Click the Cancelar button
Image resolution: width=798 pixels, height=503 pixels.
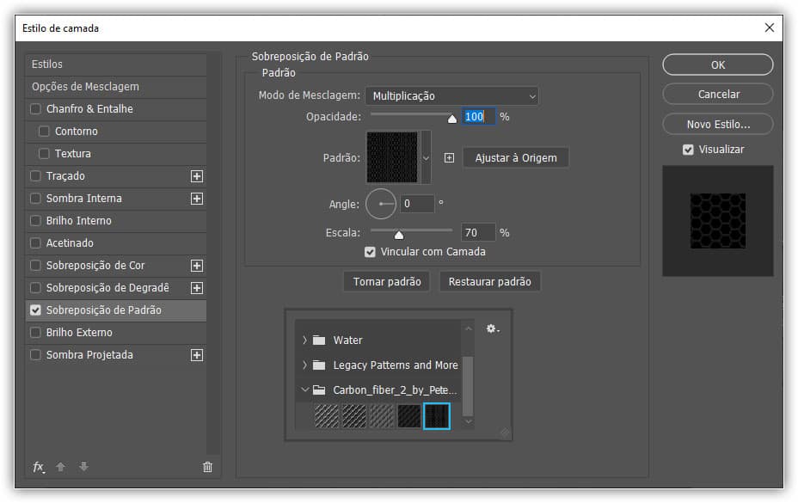click(x=717, y=95)
